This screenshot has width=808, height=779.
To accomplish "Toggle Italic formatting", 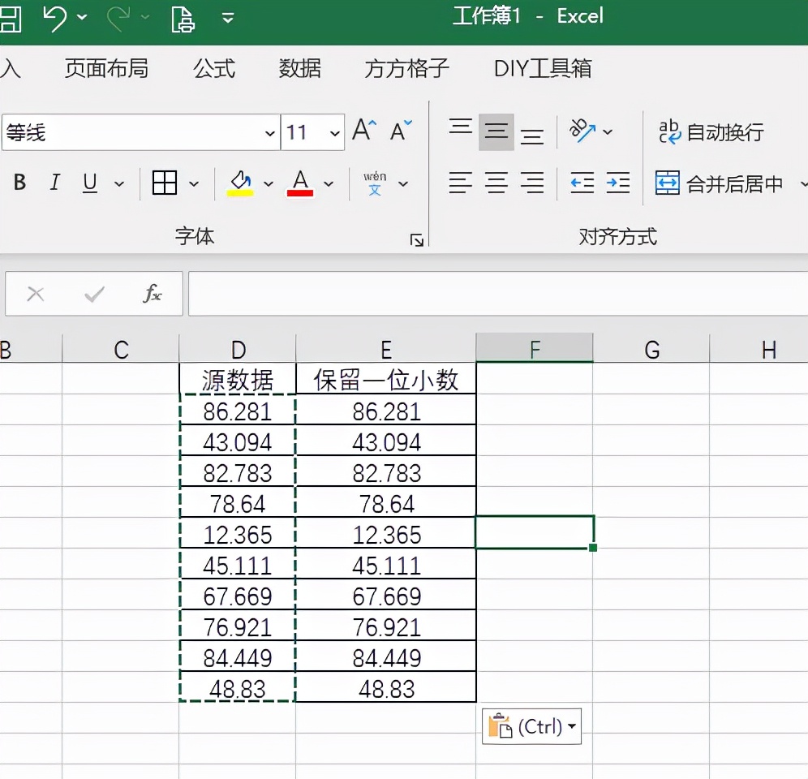I will coord(55,183).
